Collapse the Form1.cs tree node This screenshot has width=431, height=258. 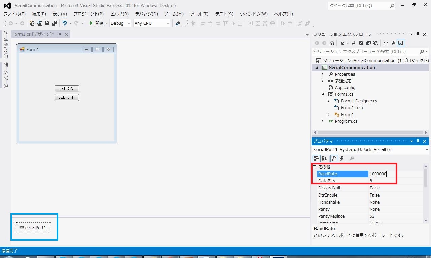(323, 94)
